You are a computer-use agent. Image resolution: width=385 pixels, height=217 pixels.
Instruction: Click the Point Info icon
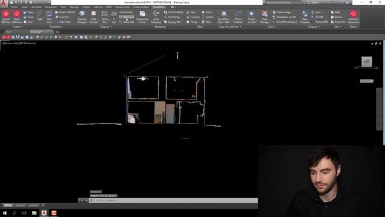pyautogui.click(x=338, y=22)
